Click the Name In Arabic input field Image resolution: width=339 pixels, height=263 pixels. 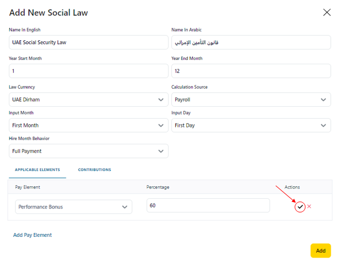click(250, 42)
